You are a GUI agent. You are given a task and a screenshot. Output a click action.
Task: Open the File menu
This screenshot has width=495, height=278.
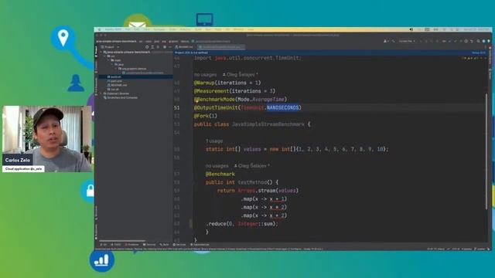[x=128, y=29]
